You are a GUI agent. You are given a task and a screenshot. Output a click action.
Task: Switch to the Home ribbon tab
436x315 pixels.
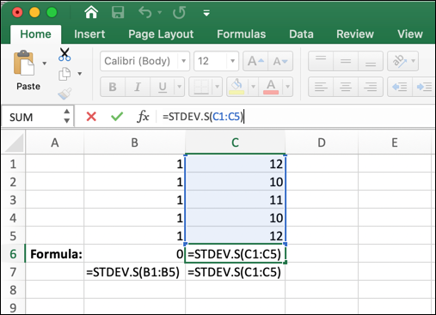[35, 34]
